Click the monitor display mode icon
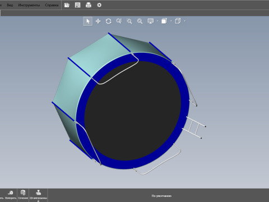The width and height of the screenshot is (269, 202). [151, 21]
